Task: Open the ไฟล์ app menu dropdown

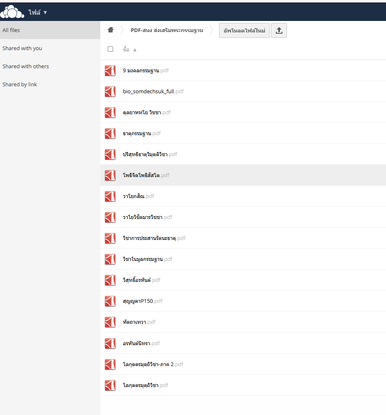Action: coord(38,12)
